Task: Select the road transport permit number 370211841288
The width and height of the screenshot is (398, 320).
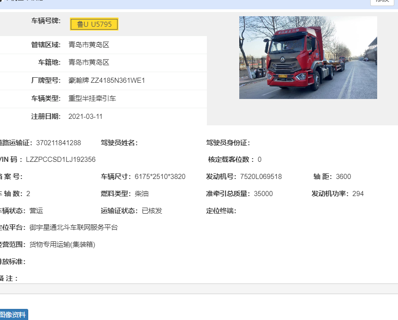Action: [x=58, y=143]
